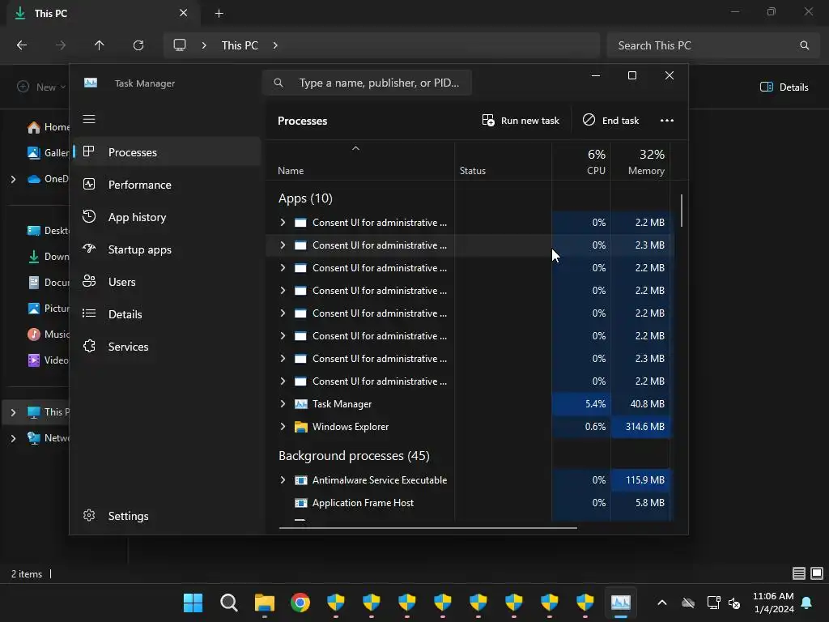Switch to the Performance page
Image resolution: width=829 pixels, height=622 pixels.
coord(167,185)
